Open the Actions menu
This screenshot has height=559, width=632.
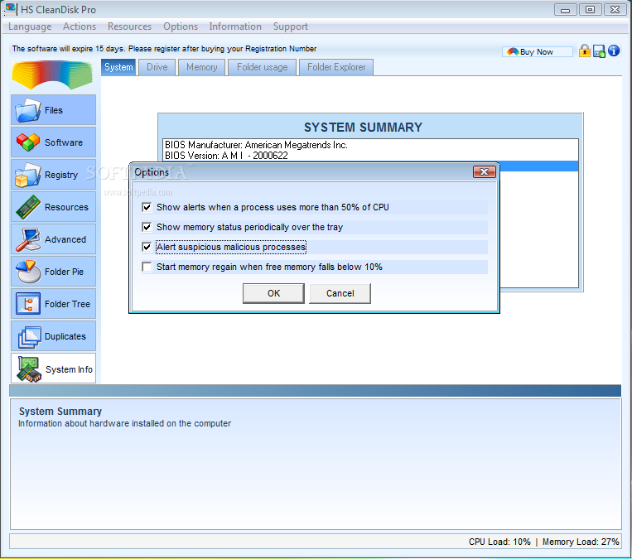[80, 27]
